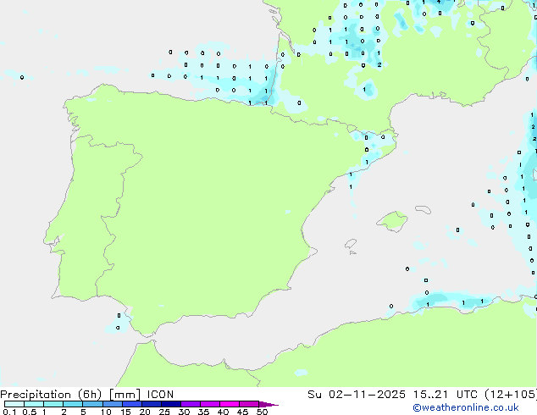Viewport: 537px width, 415px height.
Task: Select the dark blue swatch between 25 and 30
Action: (x=171, y=404)
